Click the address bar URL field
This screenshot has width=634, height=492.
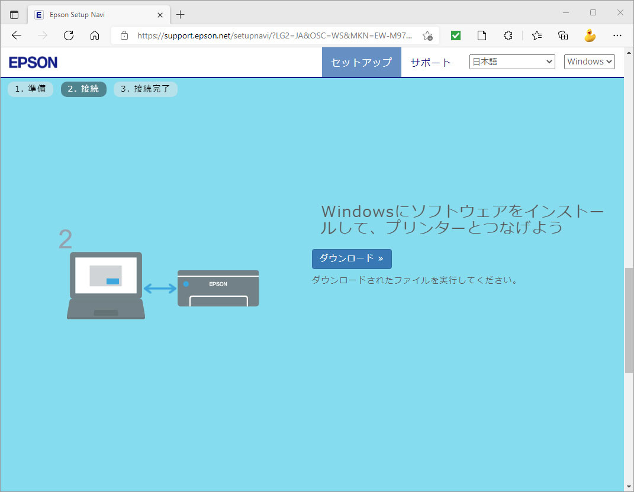tap(272, 35)
